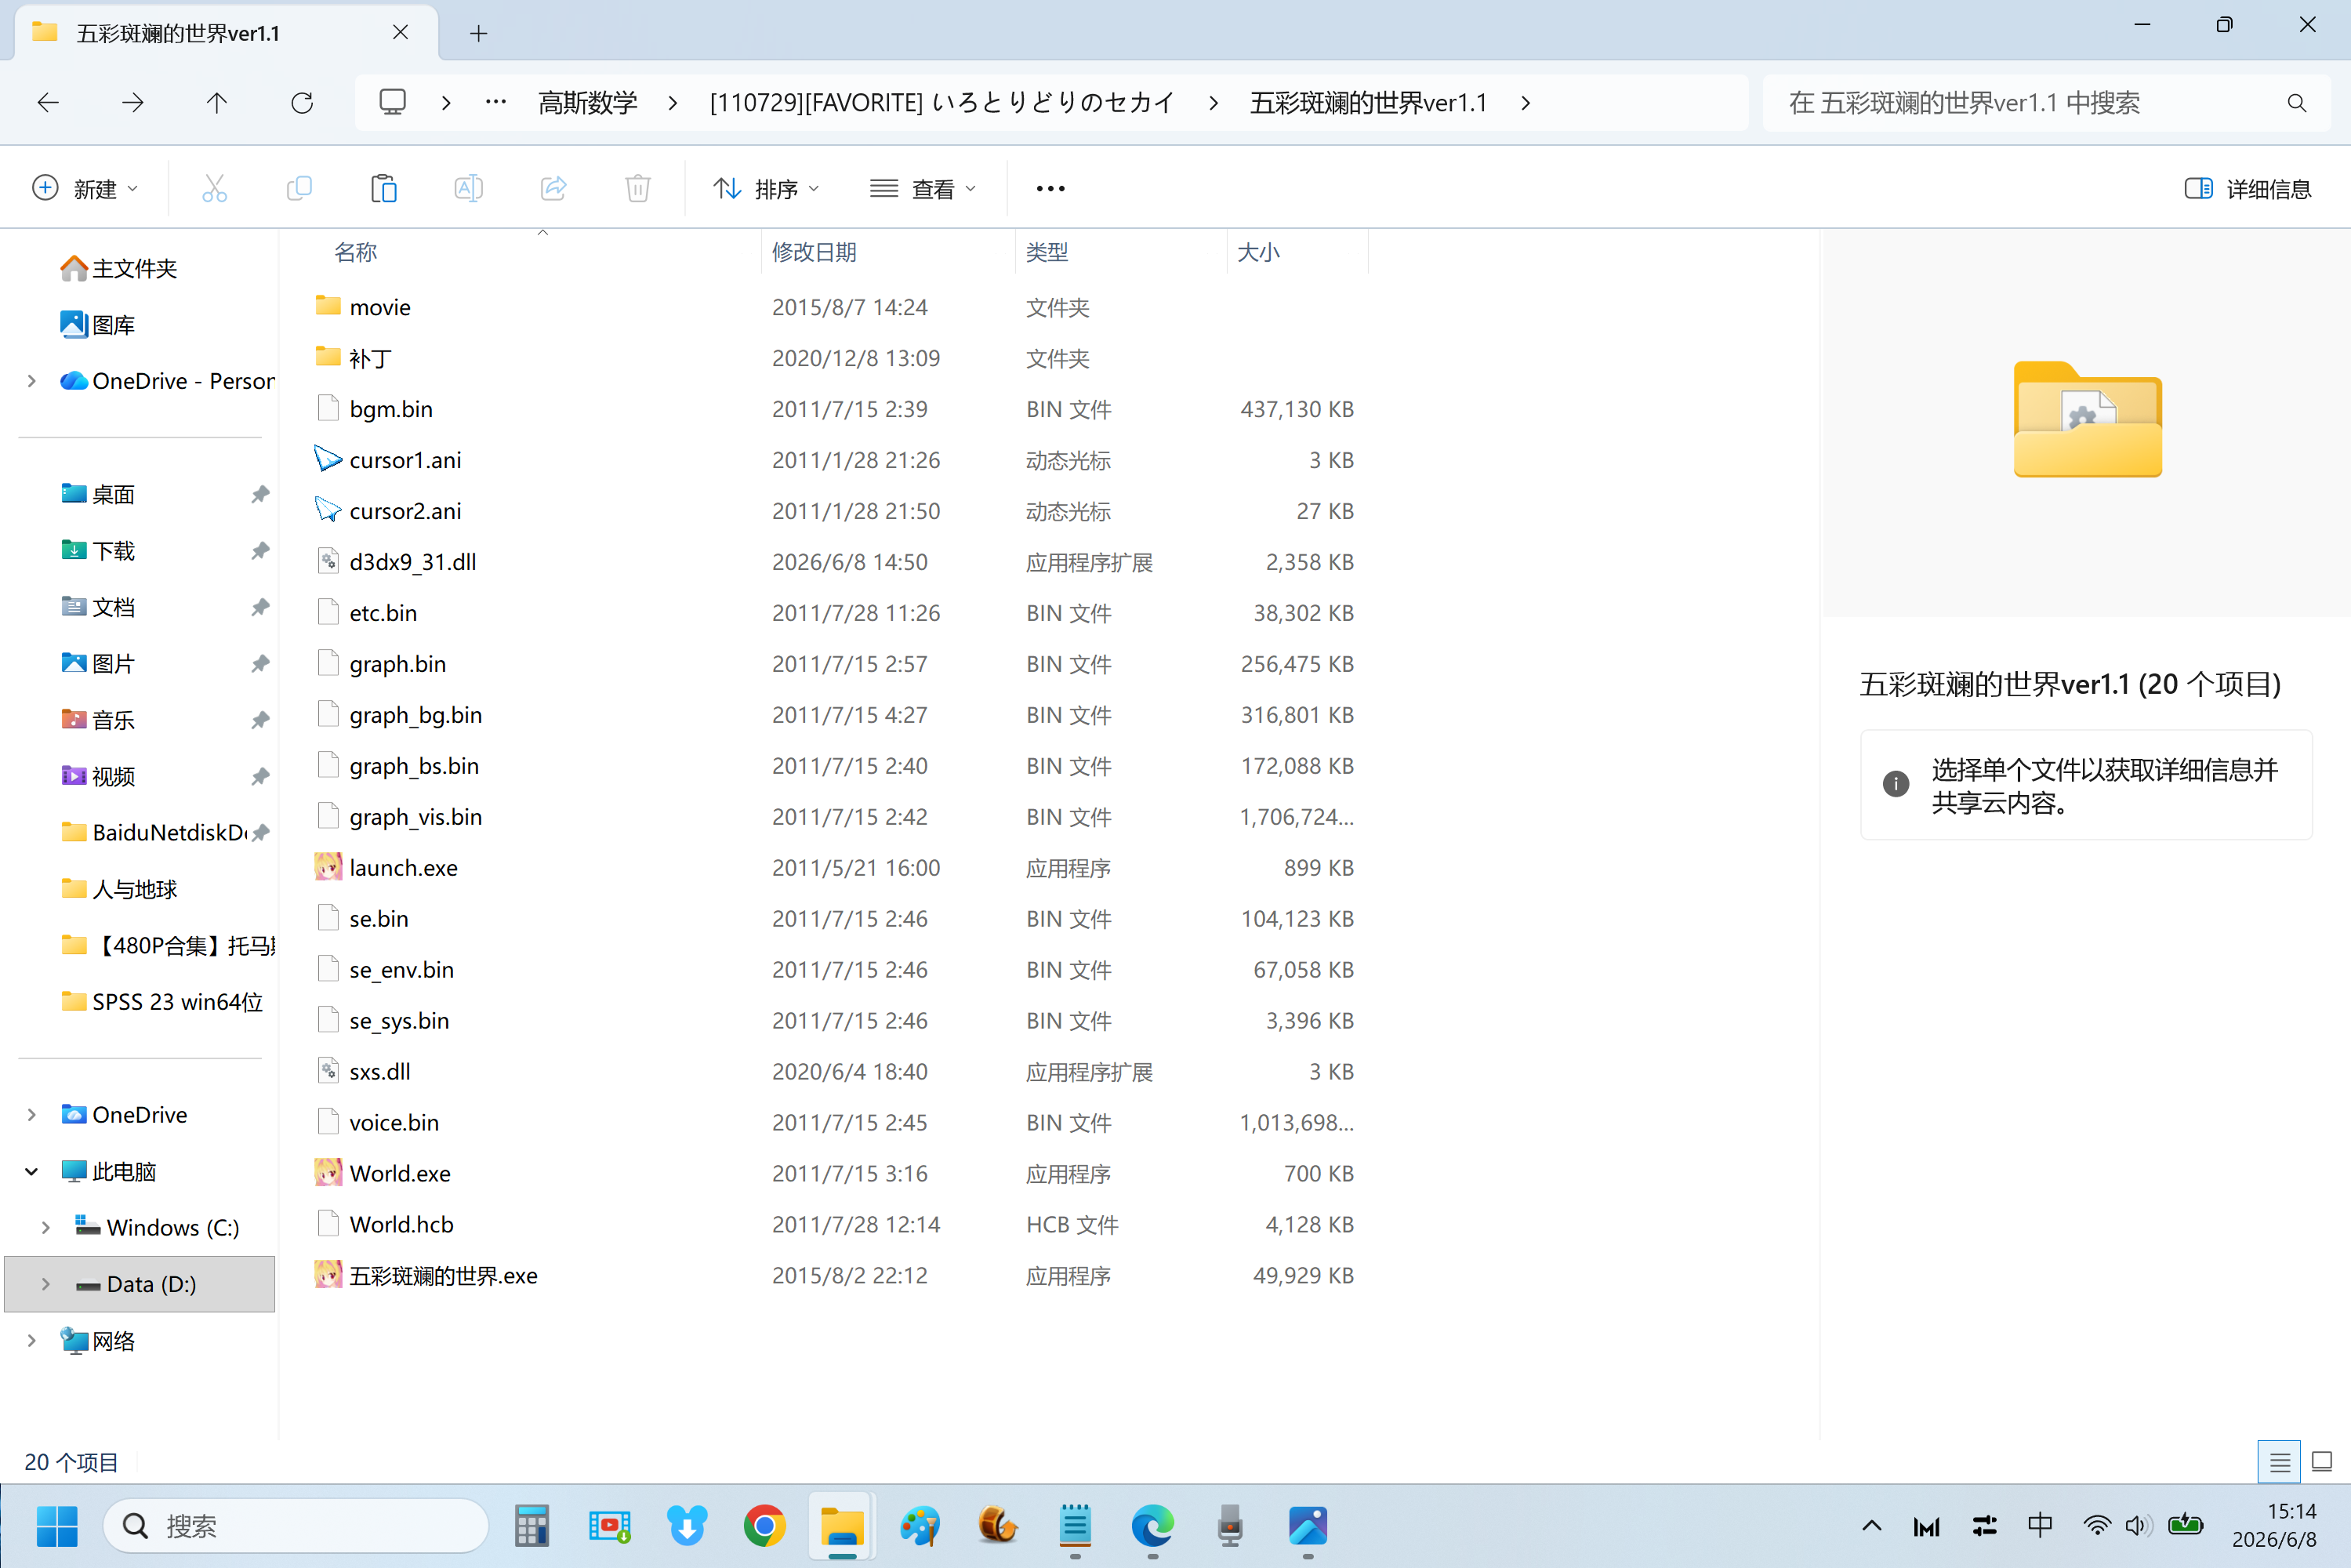
Task: Select 五彩斑斓的世界.exe file
Action: 443,1275
